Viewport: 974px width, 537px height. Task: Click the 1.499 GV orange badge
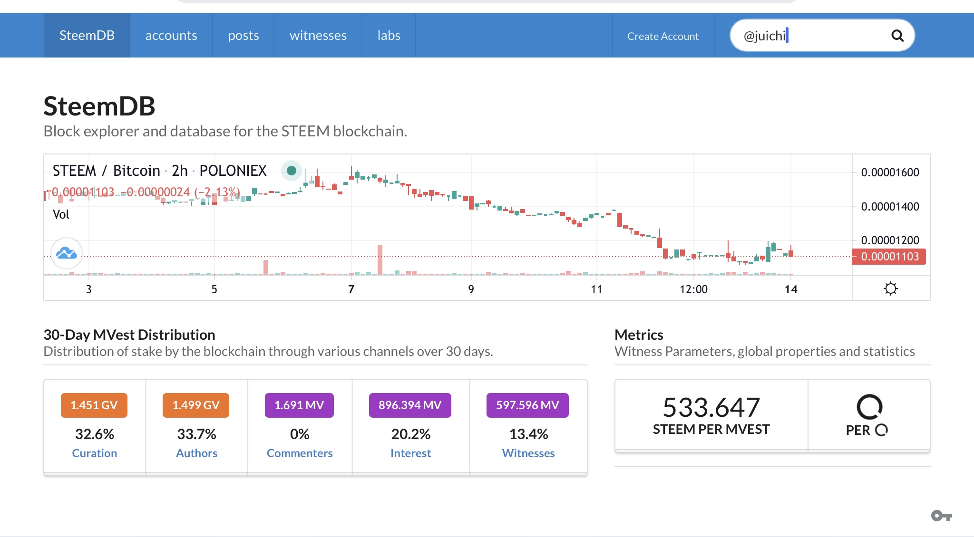coord(196,405)
